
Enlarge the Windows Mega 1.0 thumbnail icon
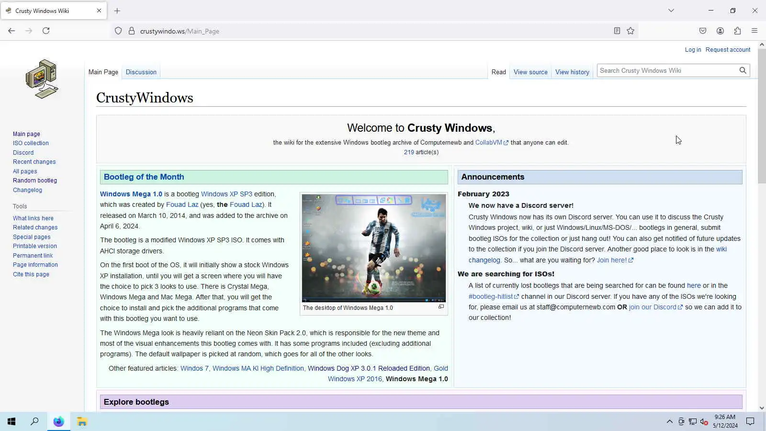(441, 307)
